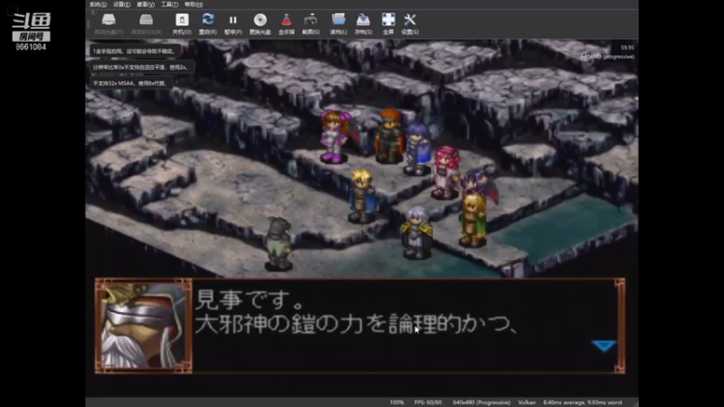Image resolution: width=724 pixels, height=407 pixels.
Task: Click the bearded character portrait in dialogue box
Action: (144, 326)
